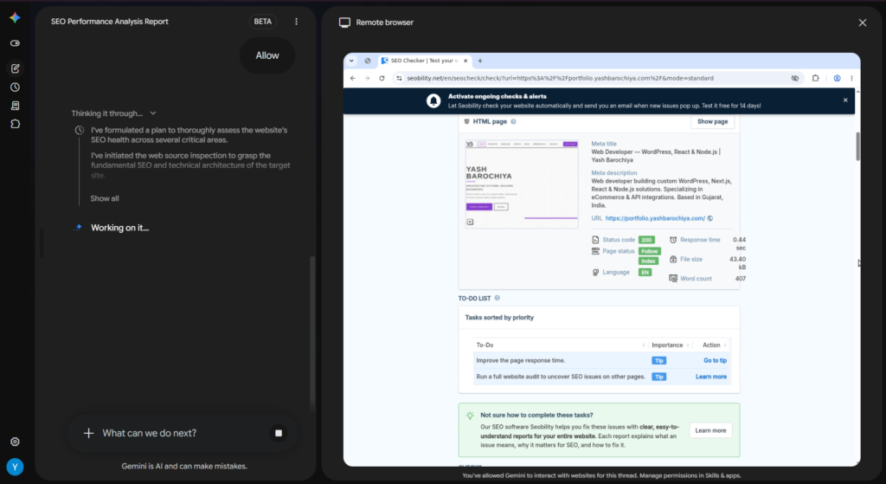
Task: Click the Gemini sparkle logo
Action: click(16, 17)
